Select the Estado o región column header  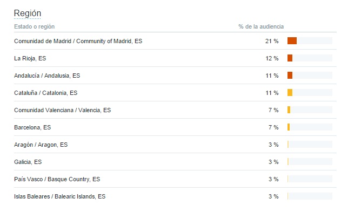tap(35, 26)
